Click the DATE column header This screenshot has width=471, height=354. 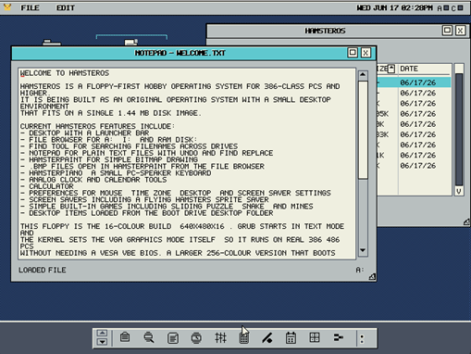[409, 69]
